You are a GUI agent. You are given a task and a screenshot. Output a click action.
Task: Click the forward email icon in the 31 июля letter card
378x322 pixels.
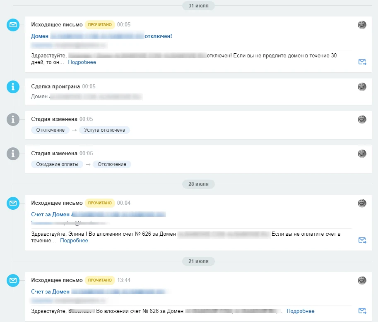[362, 62]
